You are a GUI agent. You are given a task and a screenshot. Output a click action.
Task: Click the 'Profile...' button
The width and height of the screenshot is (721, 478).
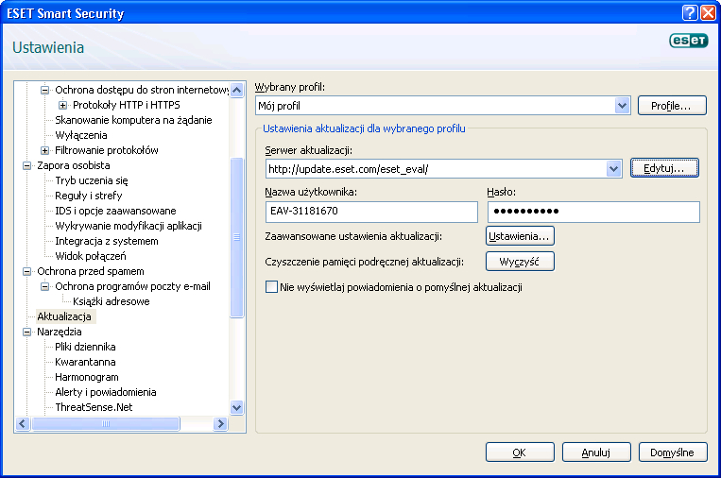(x=672, y=106)
